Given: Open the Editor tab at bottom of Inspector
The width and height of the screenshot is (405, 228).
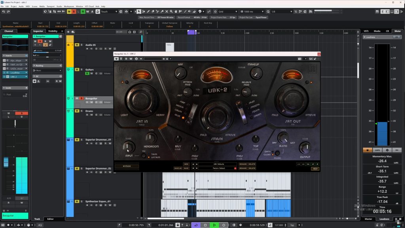Looking at the screenshot, I should [x=50, y=219].
